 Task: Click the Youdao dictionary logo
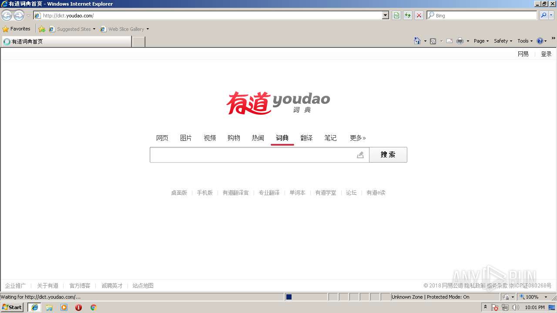pos(278,103)
